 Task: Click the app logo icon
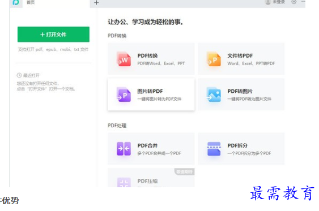click(16, 2)
